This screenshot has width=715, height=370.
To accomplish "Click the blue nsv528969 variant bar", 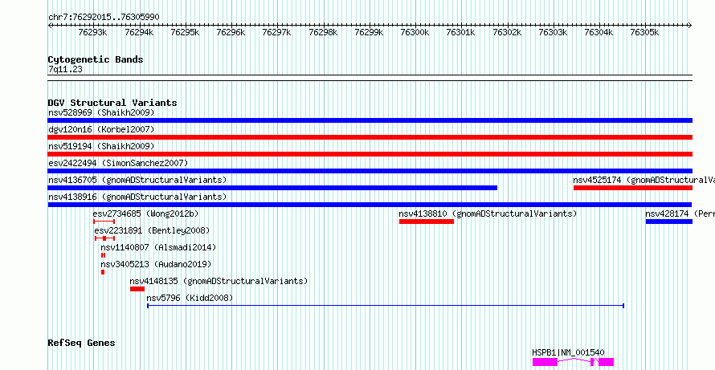I will point(370,120).
